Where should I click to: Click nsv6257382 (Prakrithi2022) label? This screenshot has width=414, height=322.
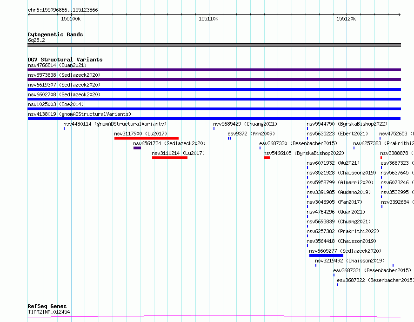click(343, 231)
